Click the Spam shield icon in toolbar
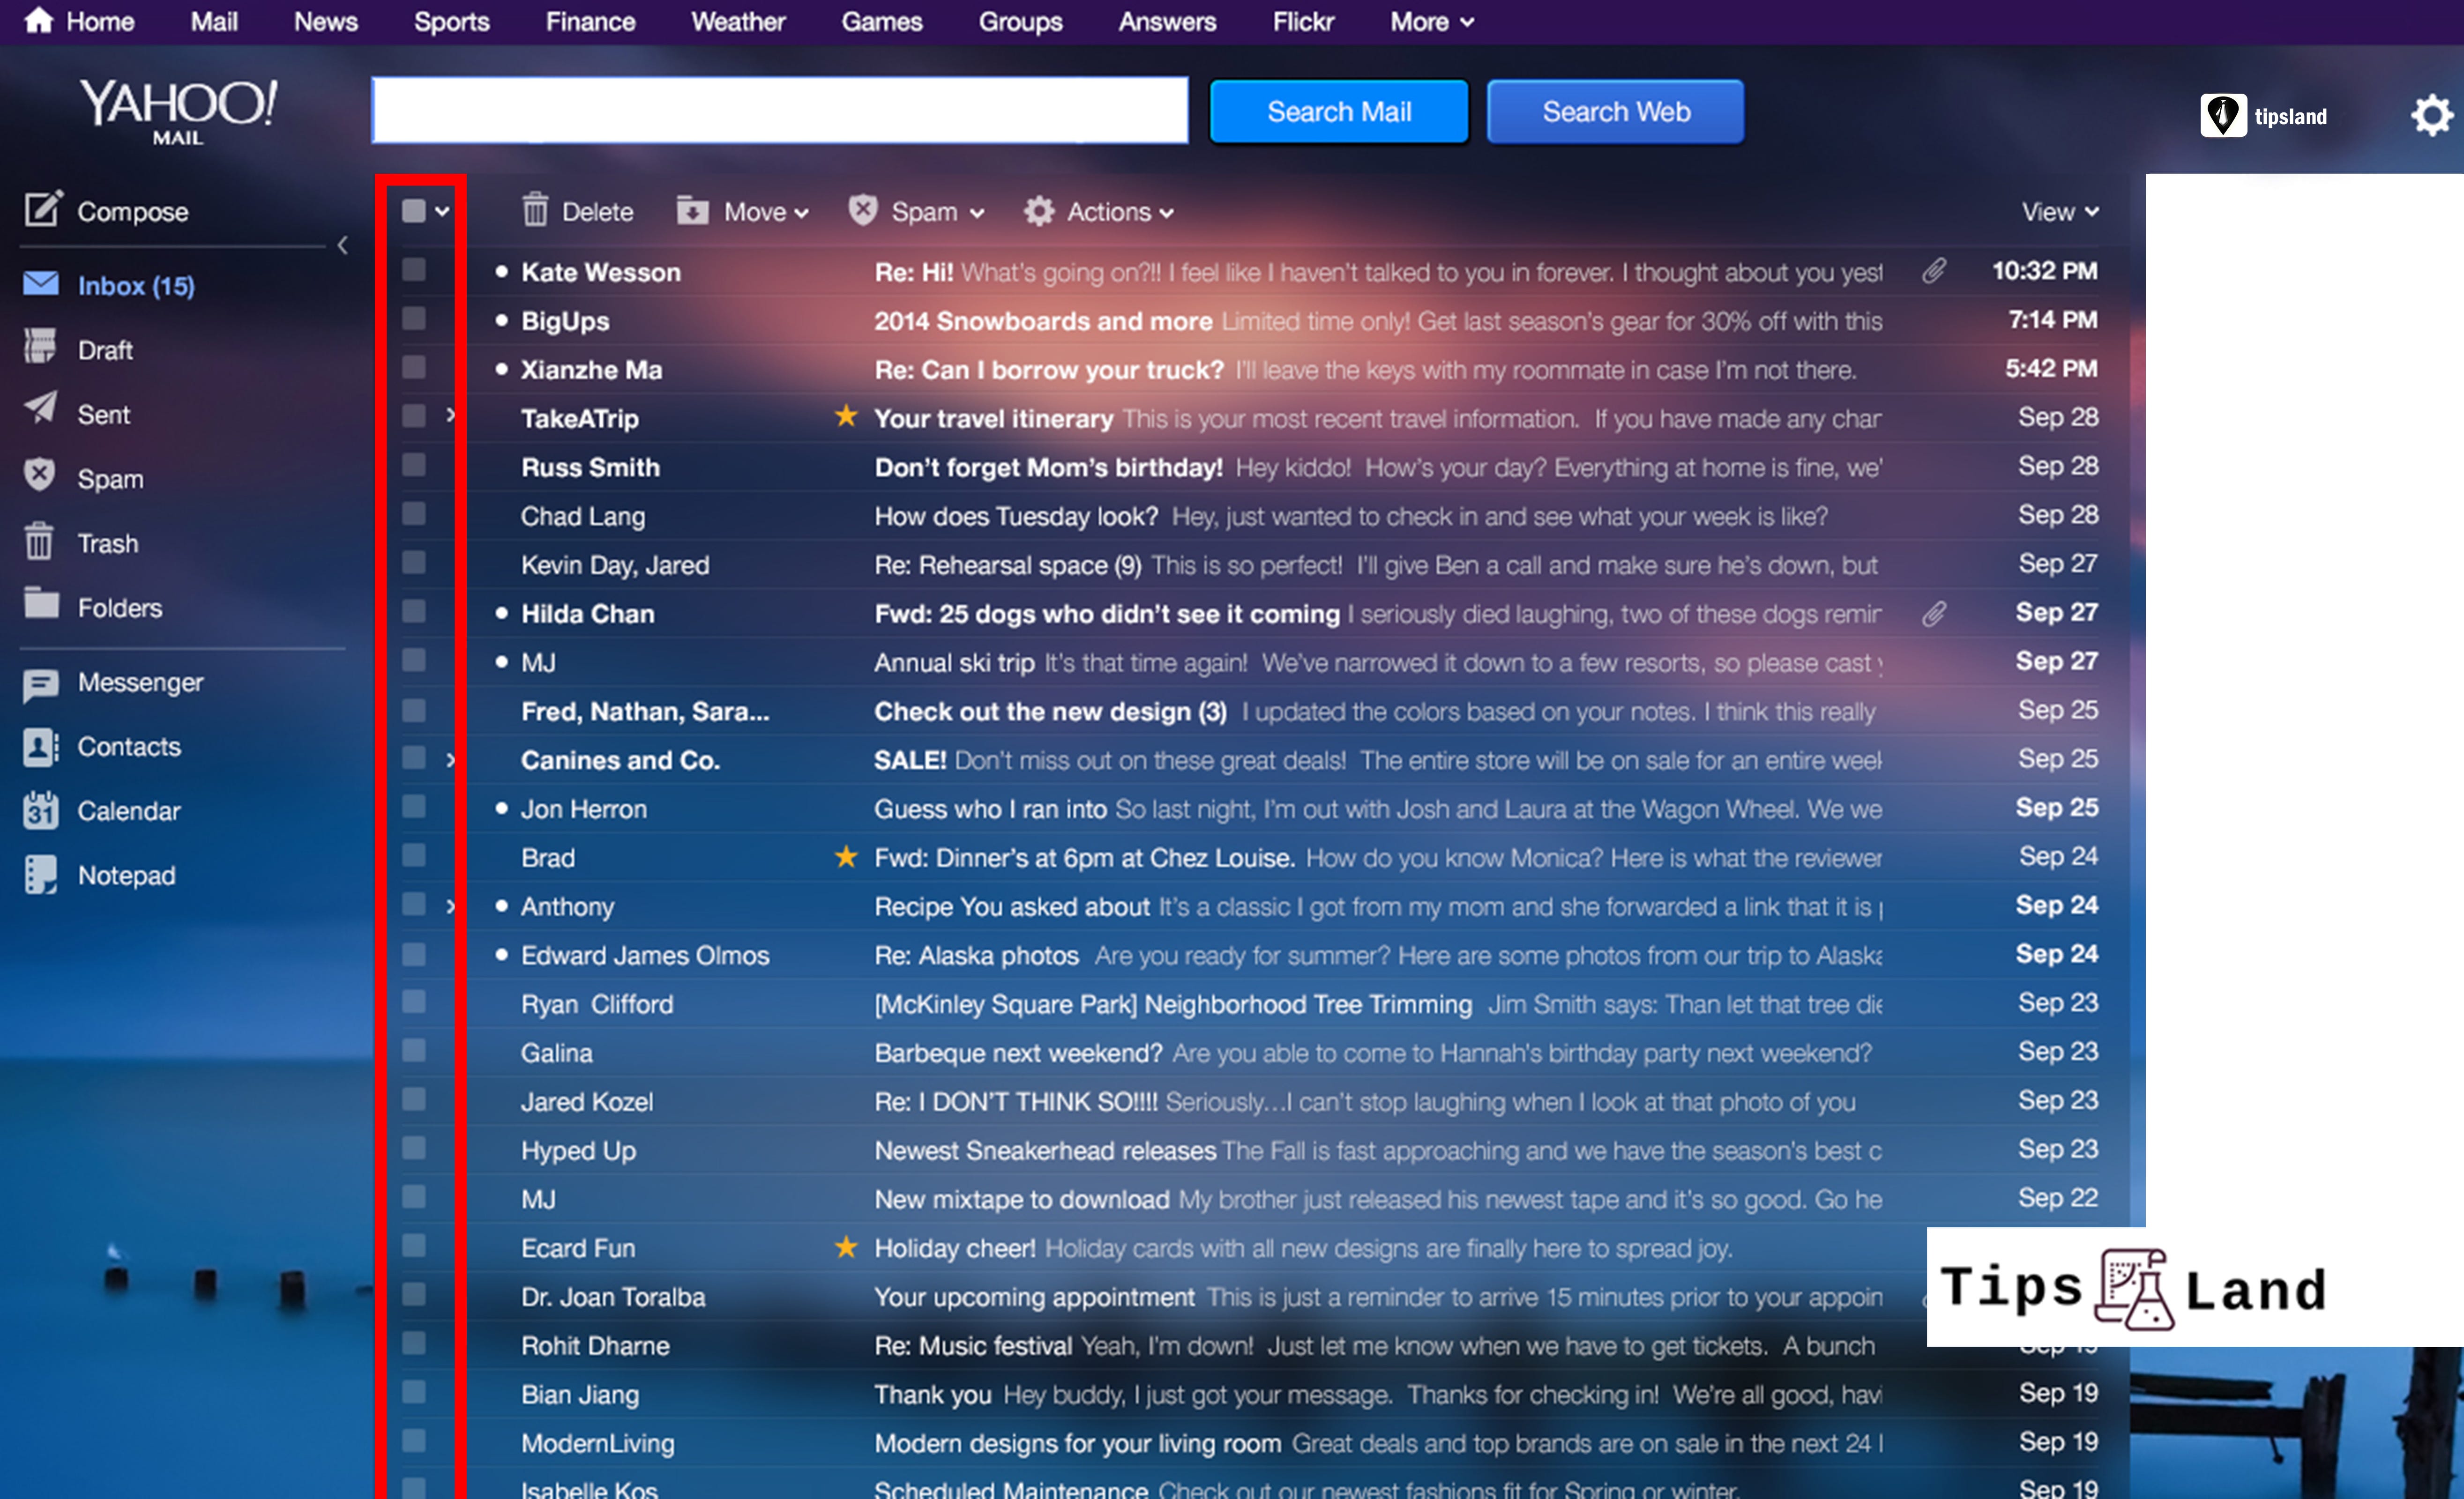2464x1499 pixels. (863, 210)
